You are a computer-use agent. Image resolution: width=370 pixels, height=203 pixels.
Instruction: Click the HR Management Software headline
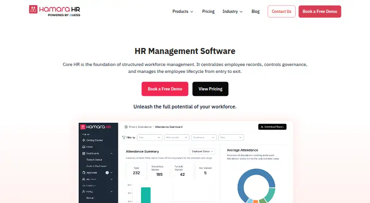pyautogui.click(x=185, y=51)
